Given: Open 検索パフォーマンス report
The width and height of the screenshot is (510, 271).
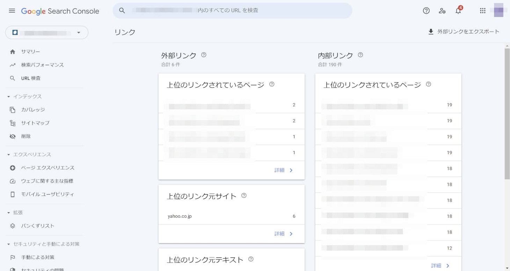Looking at the screenshot, I should (x=42, y=65).
